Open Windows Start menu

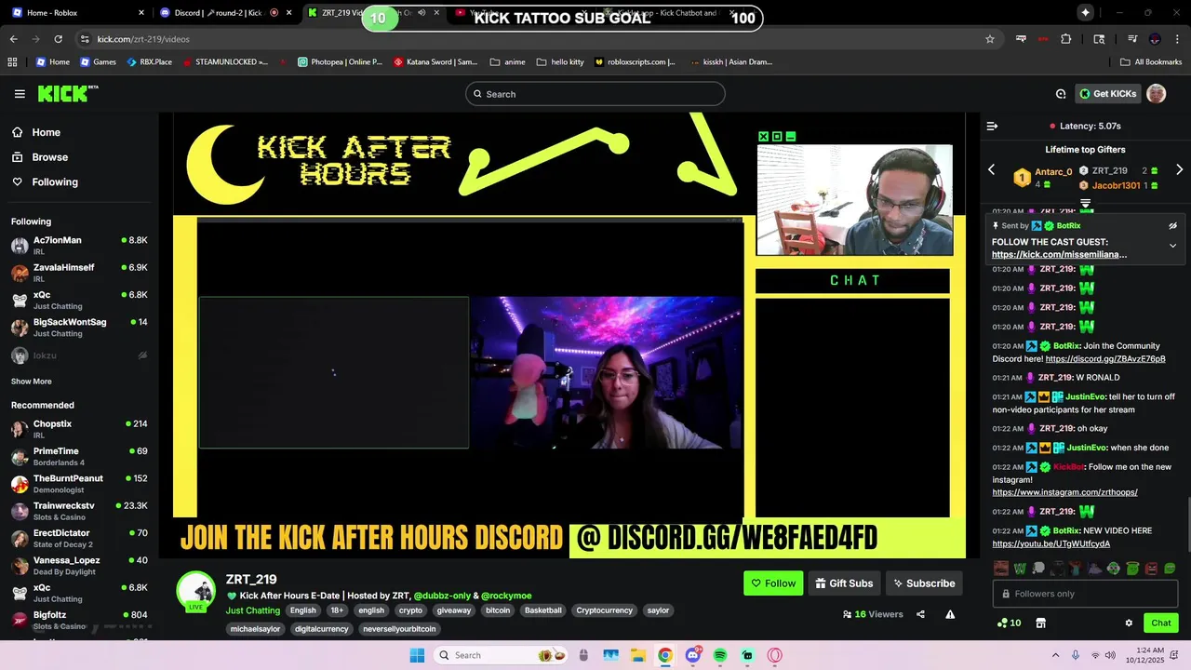[x=417, y=655]
